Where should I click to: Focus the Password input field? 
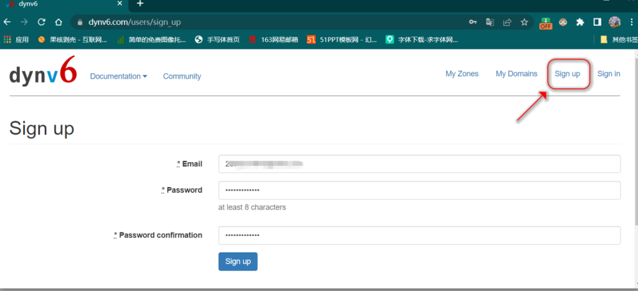(x=419, y=191)
